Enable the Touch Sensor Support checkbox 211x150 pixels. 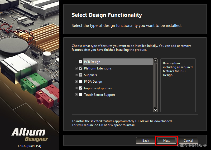tap(81, 95)
